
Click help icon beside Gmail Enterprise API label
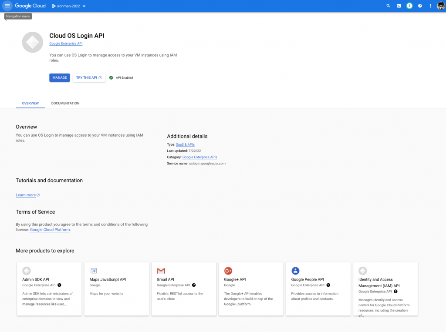pos(194,285)
